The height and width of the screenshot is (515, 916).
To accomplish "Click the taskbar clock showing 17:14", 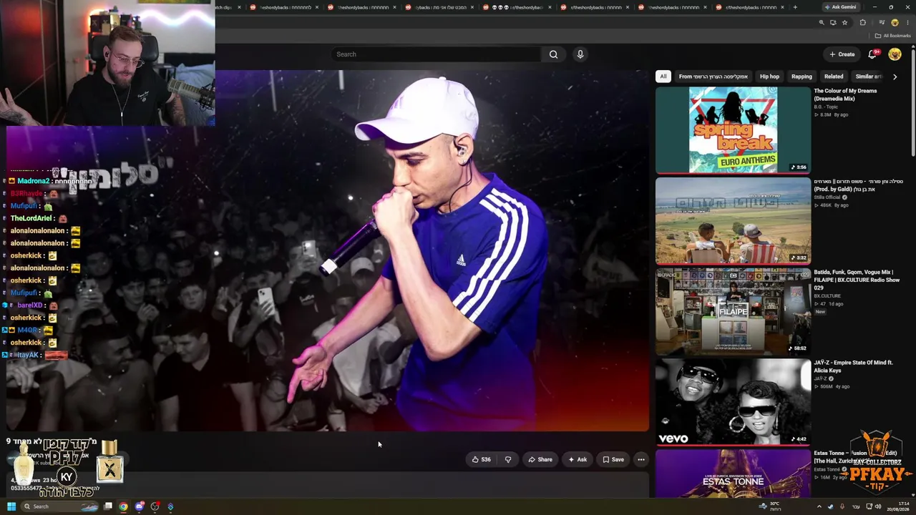I will pos(899,506).
